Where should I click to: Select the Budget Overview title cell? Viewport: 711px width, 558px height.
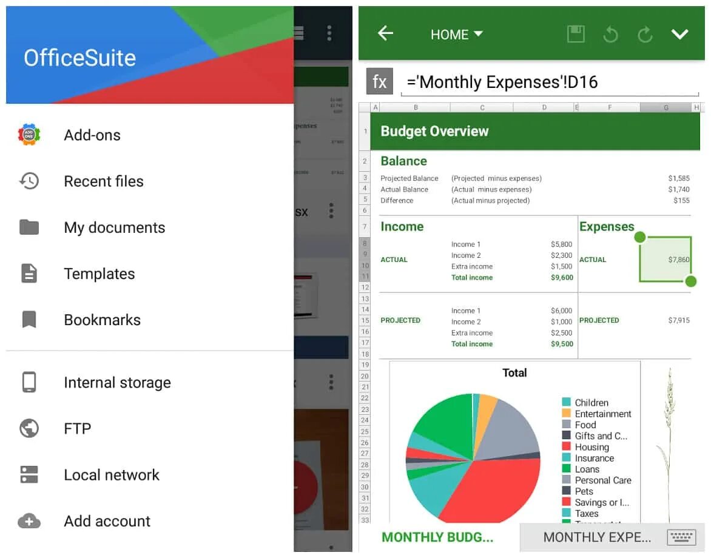(535, 132)
